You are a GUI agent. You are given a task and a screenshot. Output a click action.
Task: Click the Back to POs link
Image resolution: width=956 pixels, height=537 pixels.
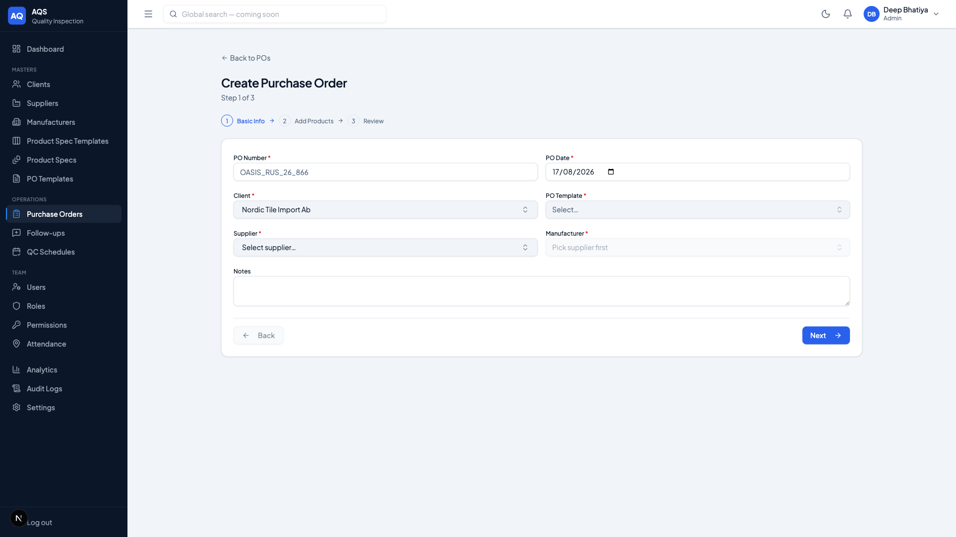click(x=246, y=58)
